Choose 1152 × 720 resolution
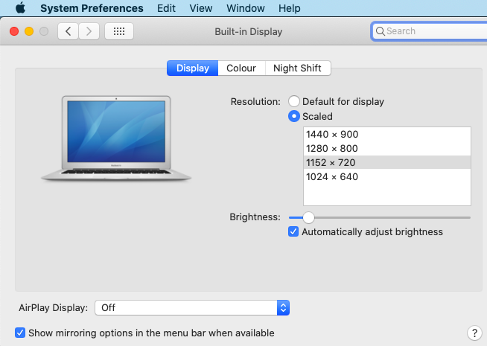 pyautogui.click(x=387, y=162)
